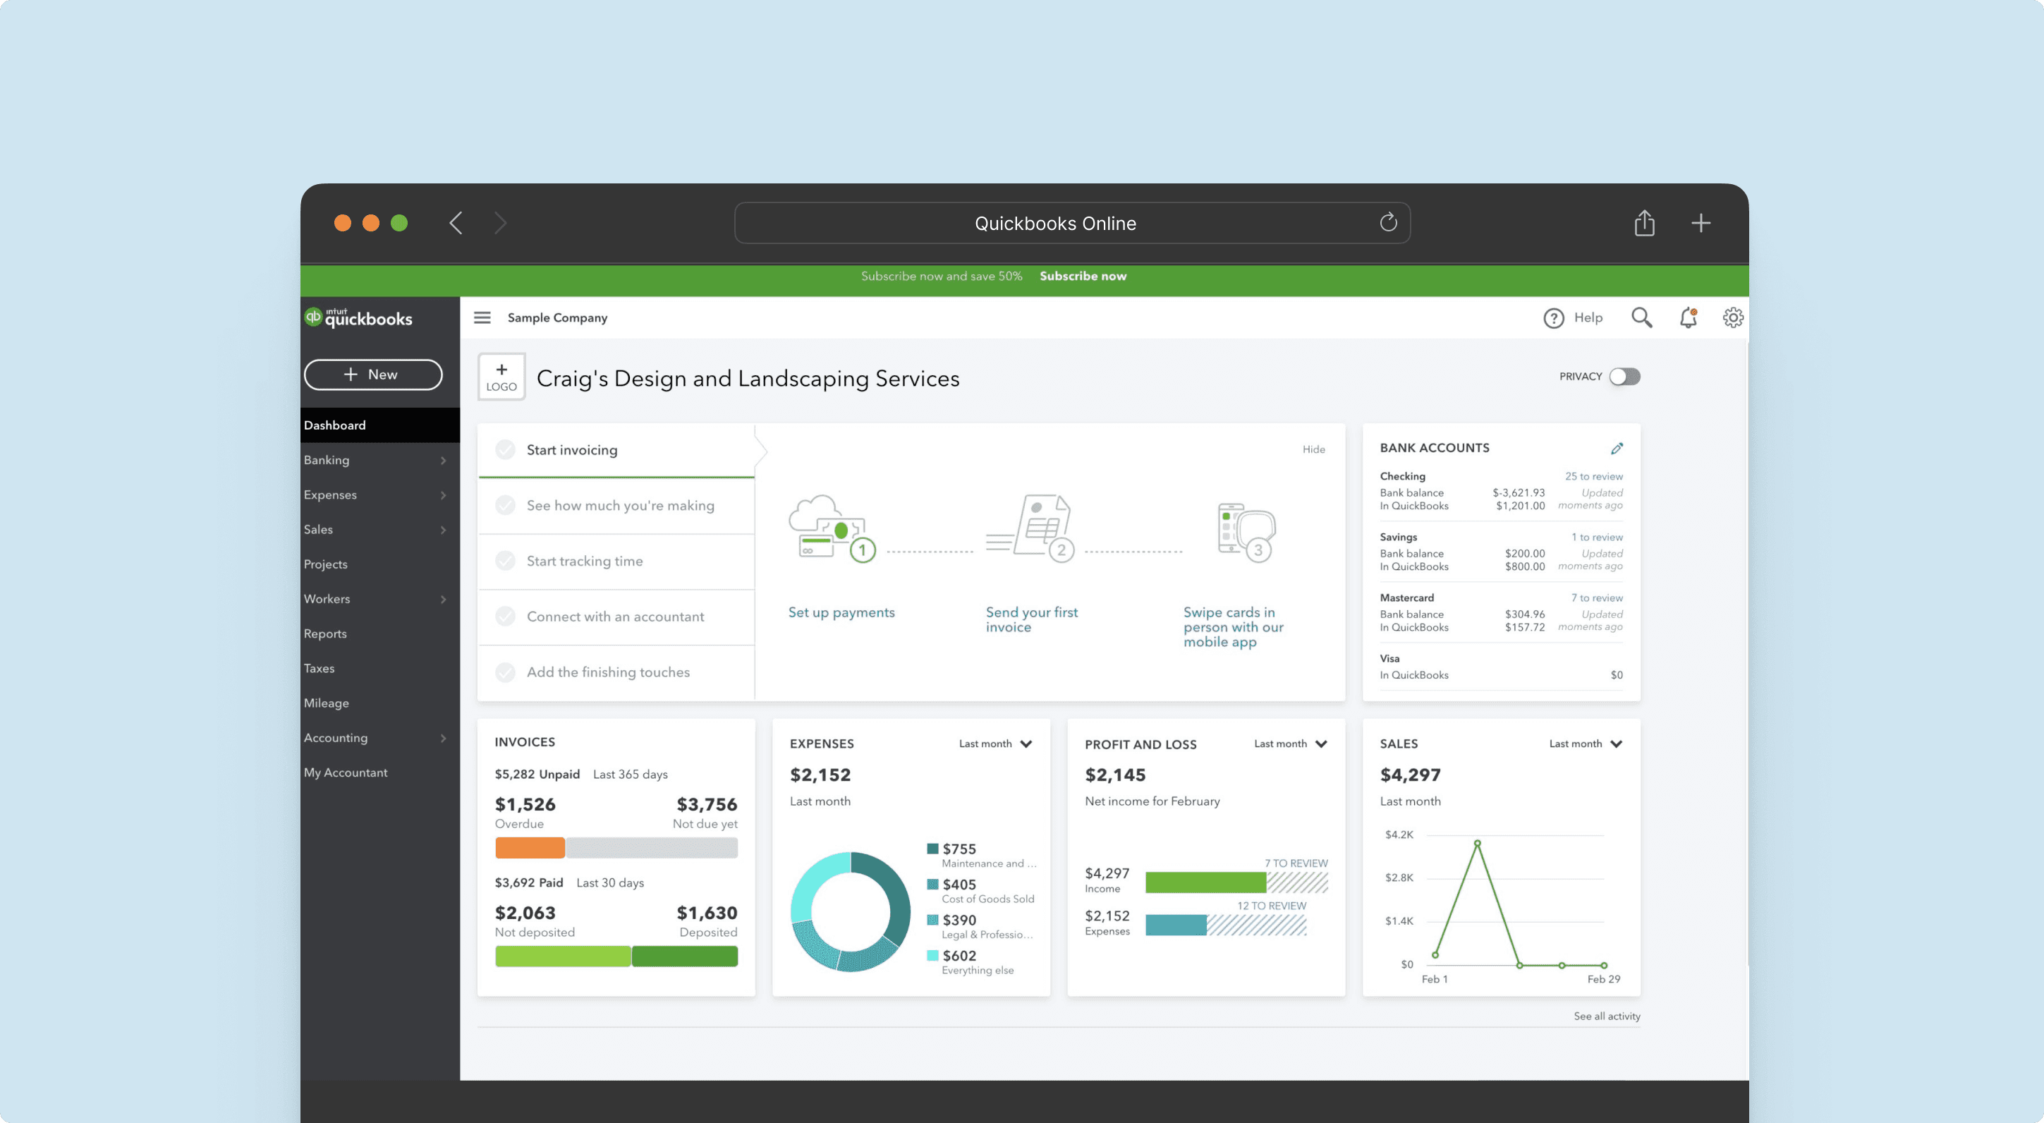Viewport: 2044px width, 1123px height.
Task: Toggle the Privacy switch on dashboard
Action: (1625, 376)
